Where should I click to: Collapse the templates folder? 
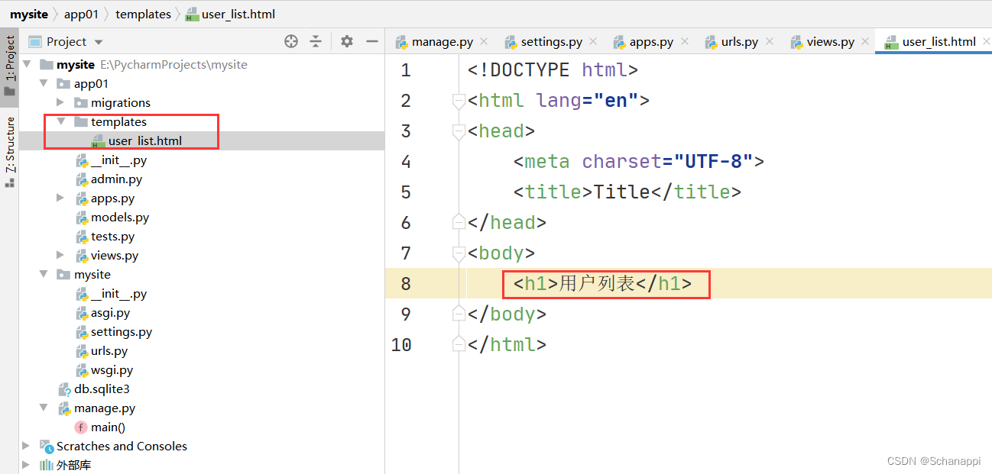[60, 121]
